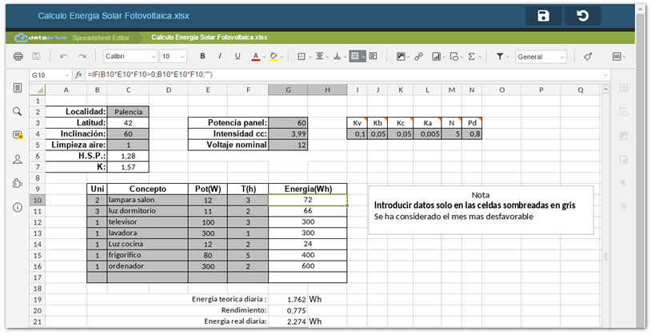Click the fx insert function icon
The image size is (651, 335).
pyautogui.click(x=78, y=74)
